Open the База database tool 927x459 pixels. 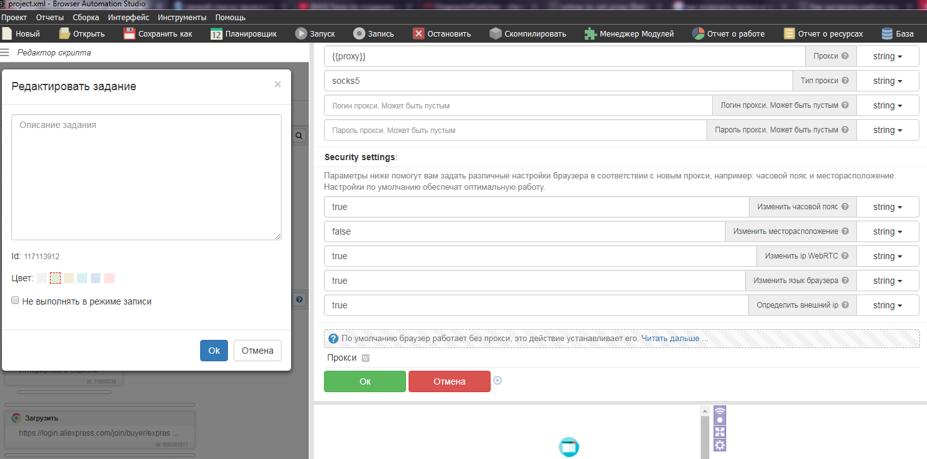tap(898, 33)
